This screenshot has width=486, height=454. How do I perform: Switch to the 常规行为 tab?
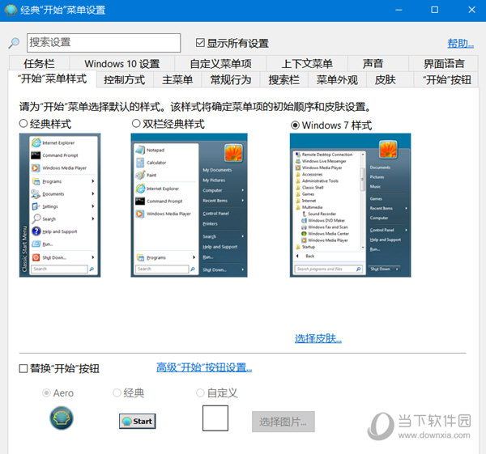(x=231, y=80)
